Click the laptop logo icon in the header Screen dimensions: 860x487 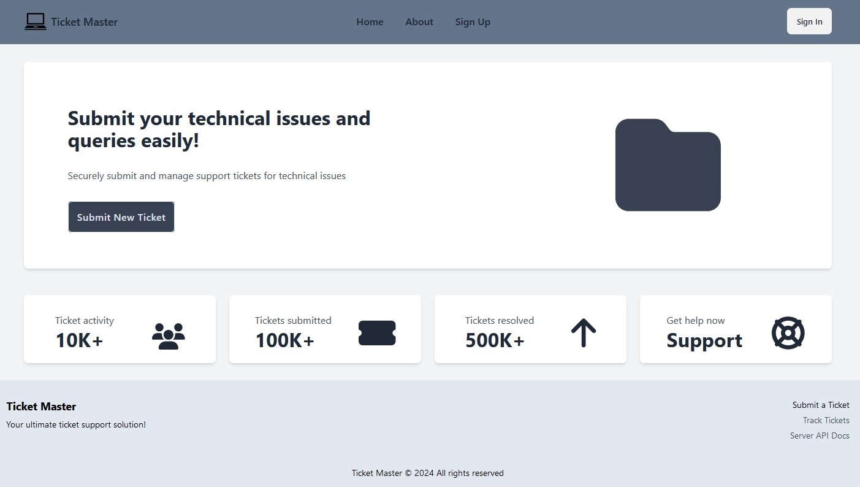click(36, 22)
